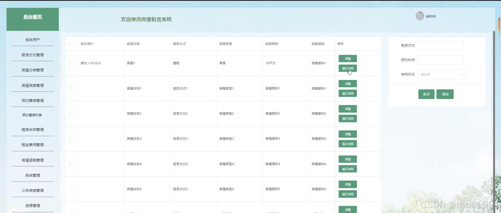Open 租赁方式管理 menu
This screenshot has height=213, width=501.
point(33,55)
